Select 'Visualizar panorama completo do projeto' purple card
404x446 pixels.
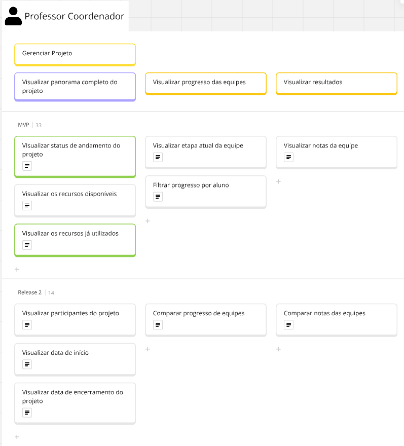pos(75,87)
